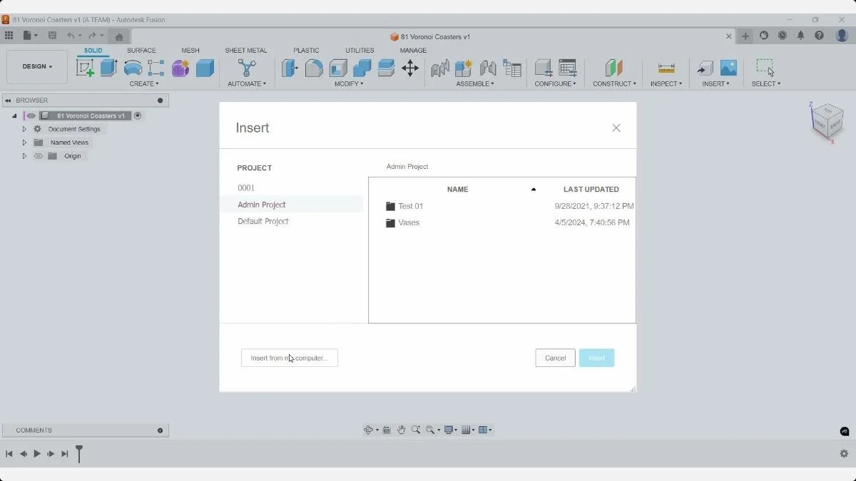Click the Joint tool icon
The width and height of the screenshot is (856, 481).
[488, 68]
